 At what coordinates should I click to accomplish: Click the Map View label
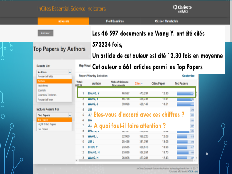84,66
